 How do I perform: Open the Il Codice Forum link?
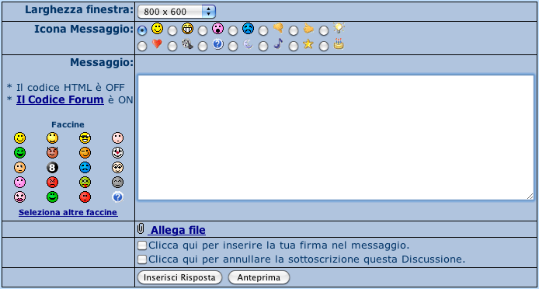(60, 99)
